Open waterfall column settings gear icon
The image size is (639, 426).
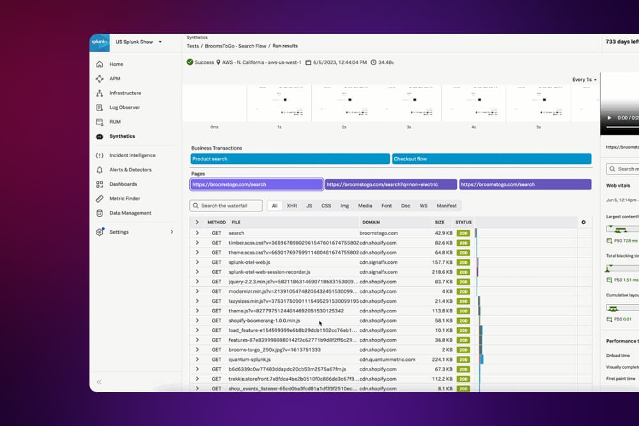583,222
